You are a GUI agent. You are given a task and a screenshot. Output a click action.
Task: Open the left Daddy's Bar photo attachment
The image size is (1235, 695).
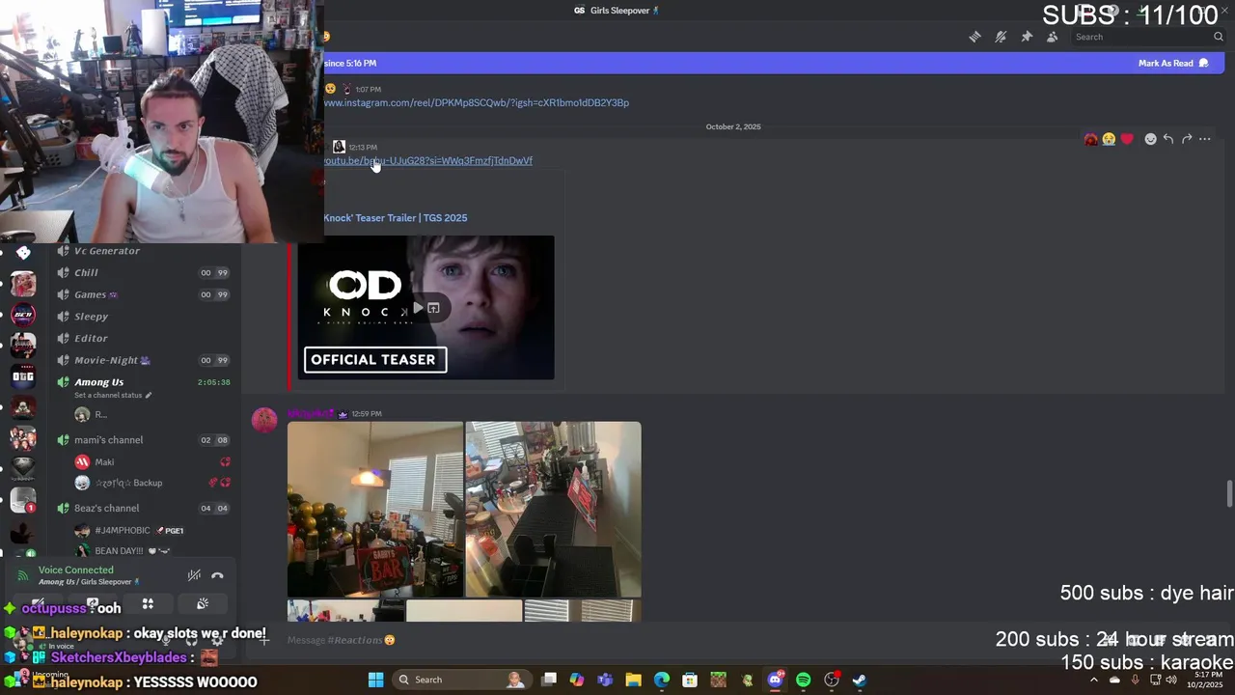pyautogui.click(x=375, y=509)
